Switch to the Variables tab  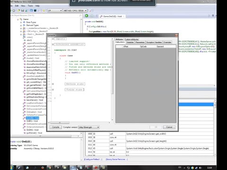130,42
